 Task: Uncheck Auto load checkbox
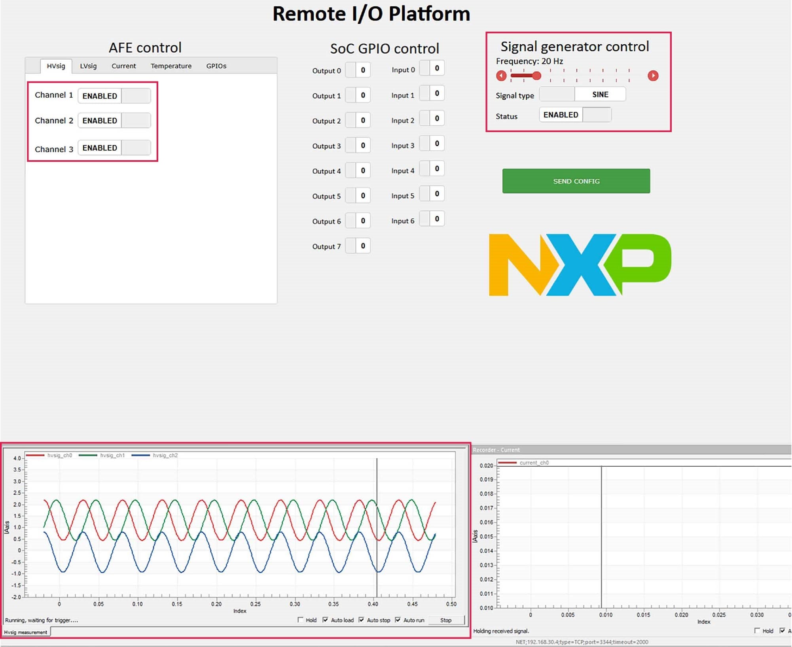pyautogui.click(x=325, y=620)
